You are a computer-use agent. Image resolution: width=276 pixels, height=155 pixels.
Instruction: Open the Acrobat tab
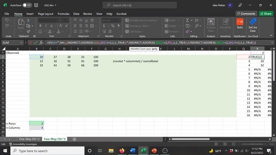point(121,14)
